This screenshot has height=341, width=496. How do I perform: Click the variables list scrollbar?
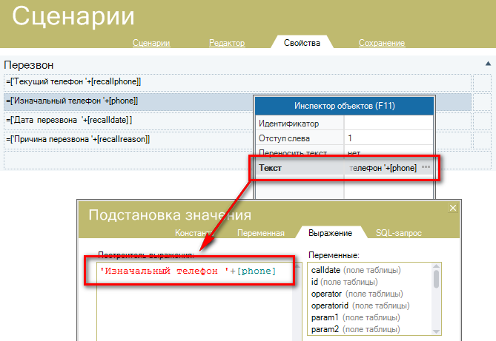tap(435, 296)
